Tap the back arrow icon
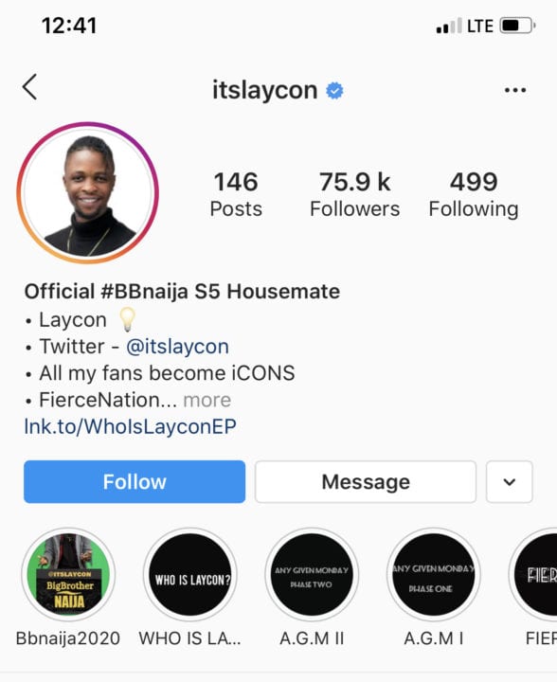This screenshot has width=557, height=682. (29, 87)
